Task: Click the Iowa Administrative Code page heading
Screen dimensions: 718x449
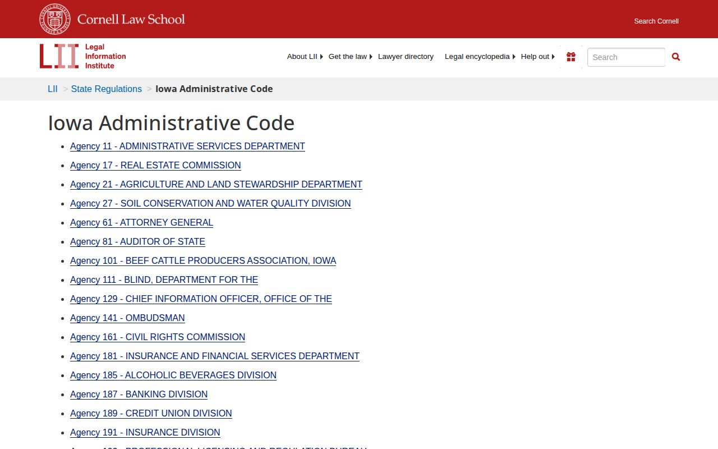Action: point(171,123)
